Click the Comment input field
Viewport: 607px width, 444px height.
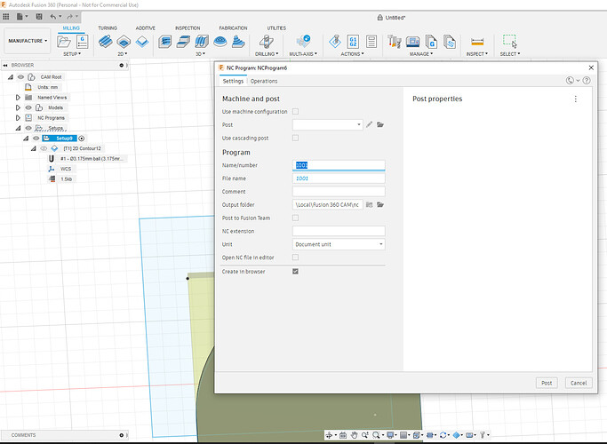339,191
